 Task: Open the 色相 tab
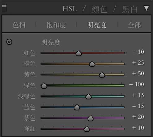tap(19, 25)
